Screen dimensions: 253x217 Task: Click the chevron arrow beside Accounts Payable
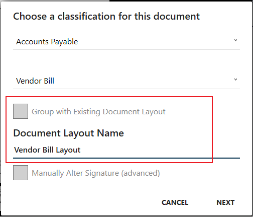[x=235, y=40]
